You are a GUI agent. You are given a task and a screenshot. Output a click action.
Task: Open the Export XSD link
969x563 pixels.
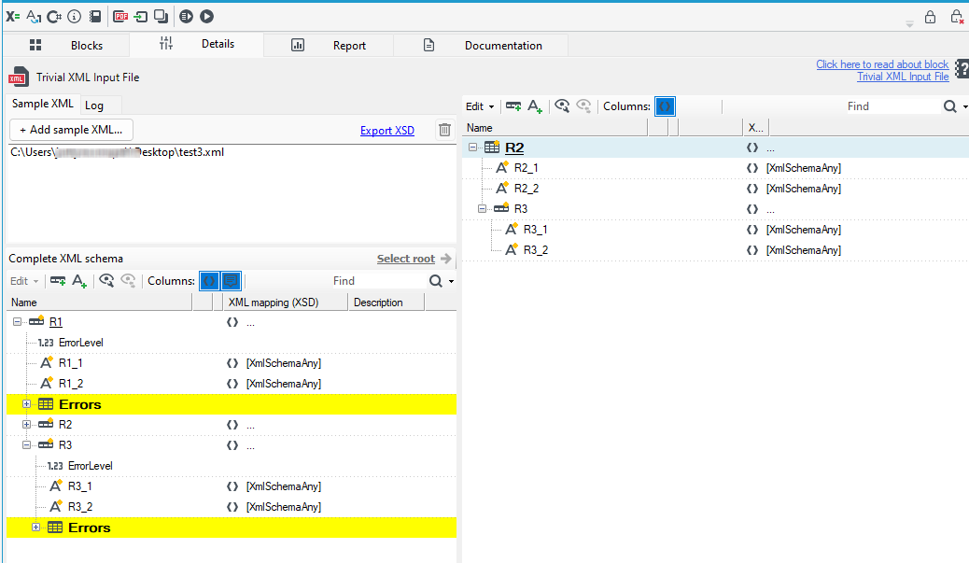(387, 131)
